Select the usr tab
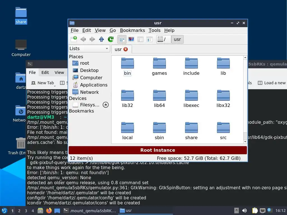 (118, 49)
